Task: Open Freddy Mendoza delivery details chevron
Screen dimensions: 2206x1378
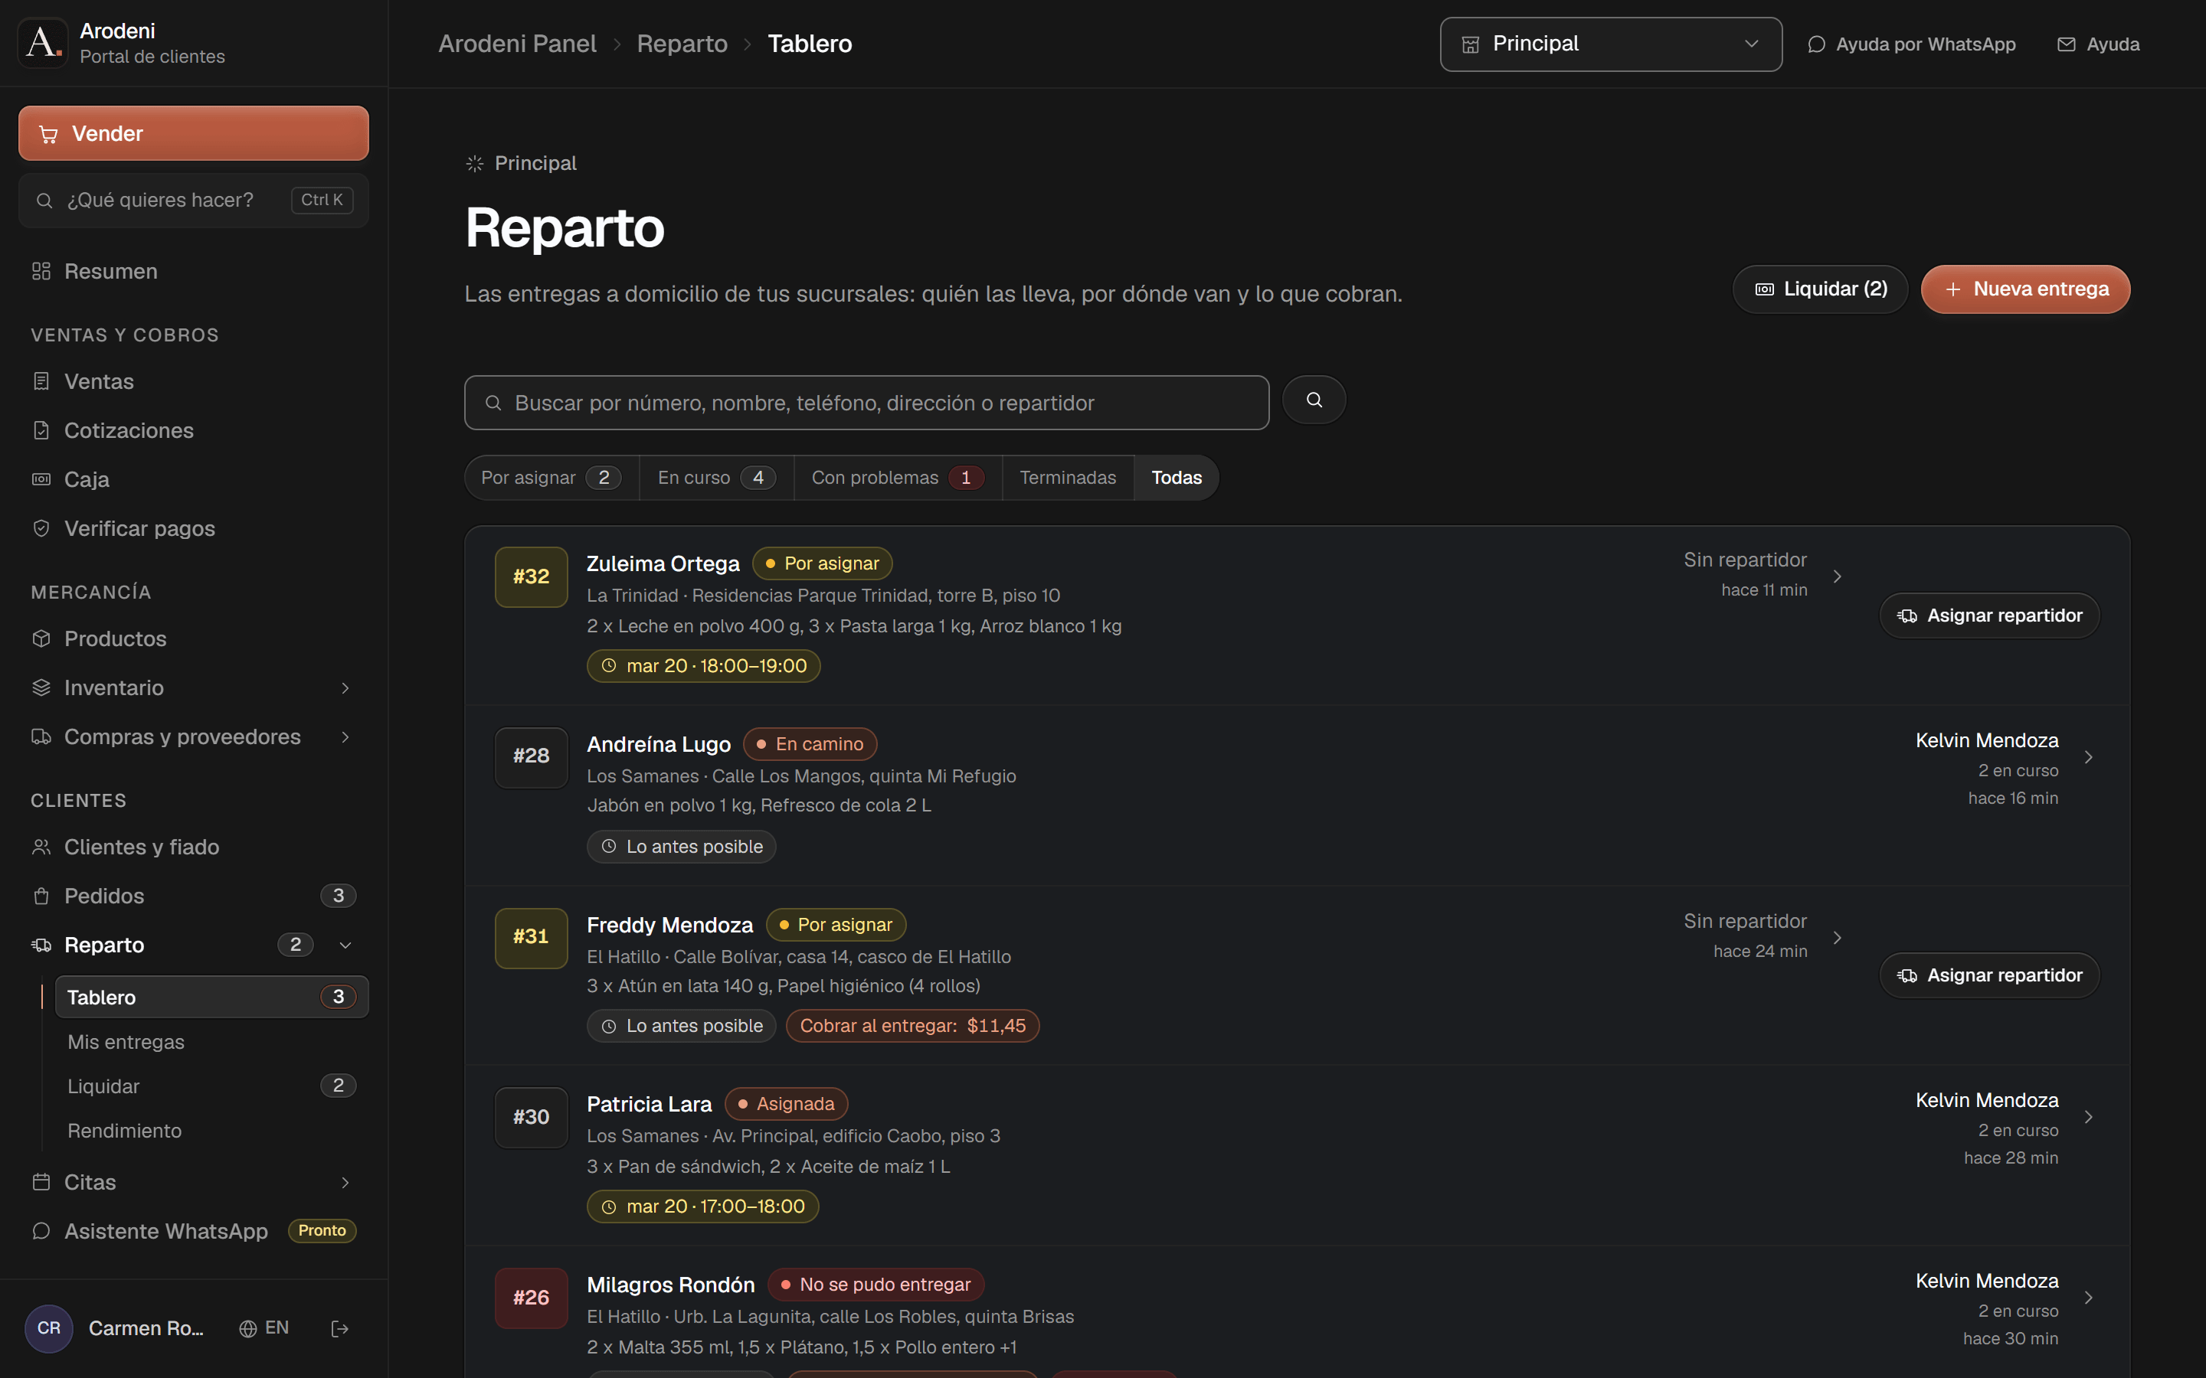Action: pyautogui.click(x=1838, y=938)
